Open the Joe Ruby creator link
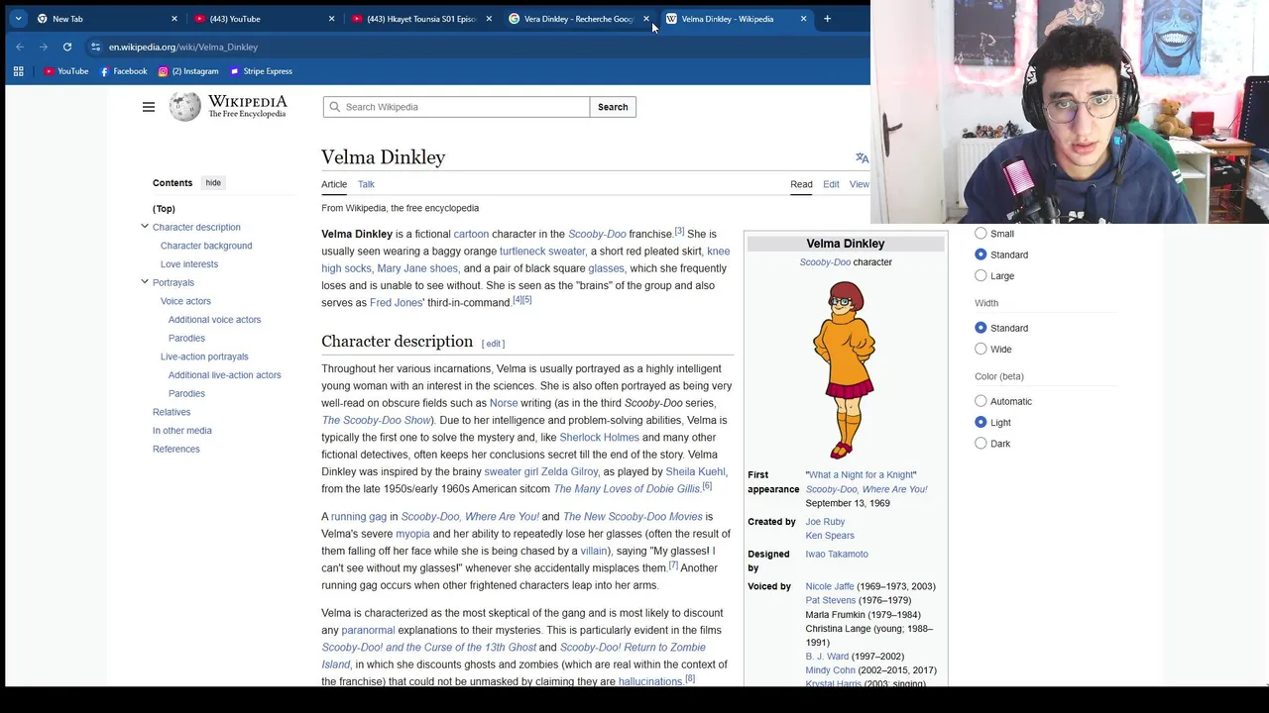Viewport: 1269px width, 713px height. (x=825, y=522)
